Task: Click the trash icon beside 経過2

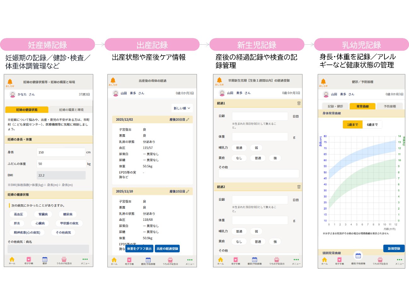Action: (299, 187)
